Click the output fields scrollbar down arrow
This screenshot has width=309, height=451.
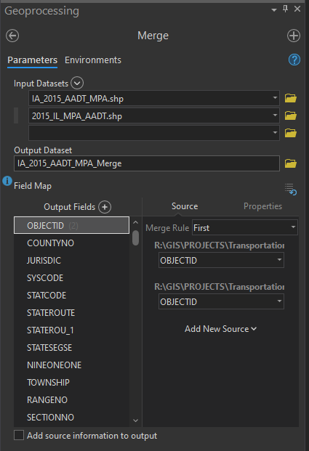(136, 420)
